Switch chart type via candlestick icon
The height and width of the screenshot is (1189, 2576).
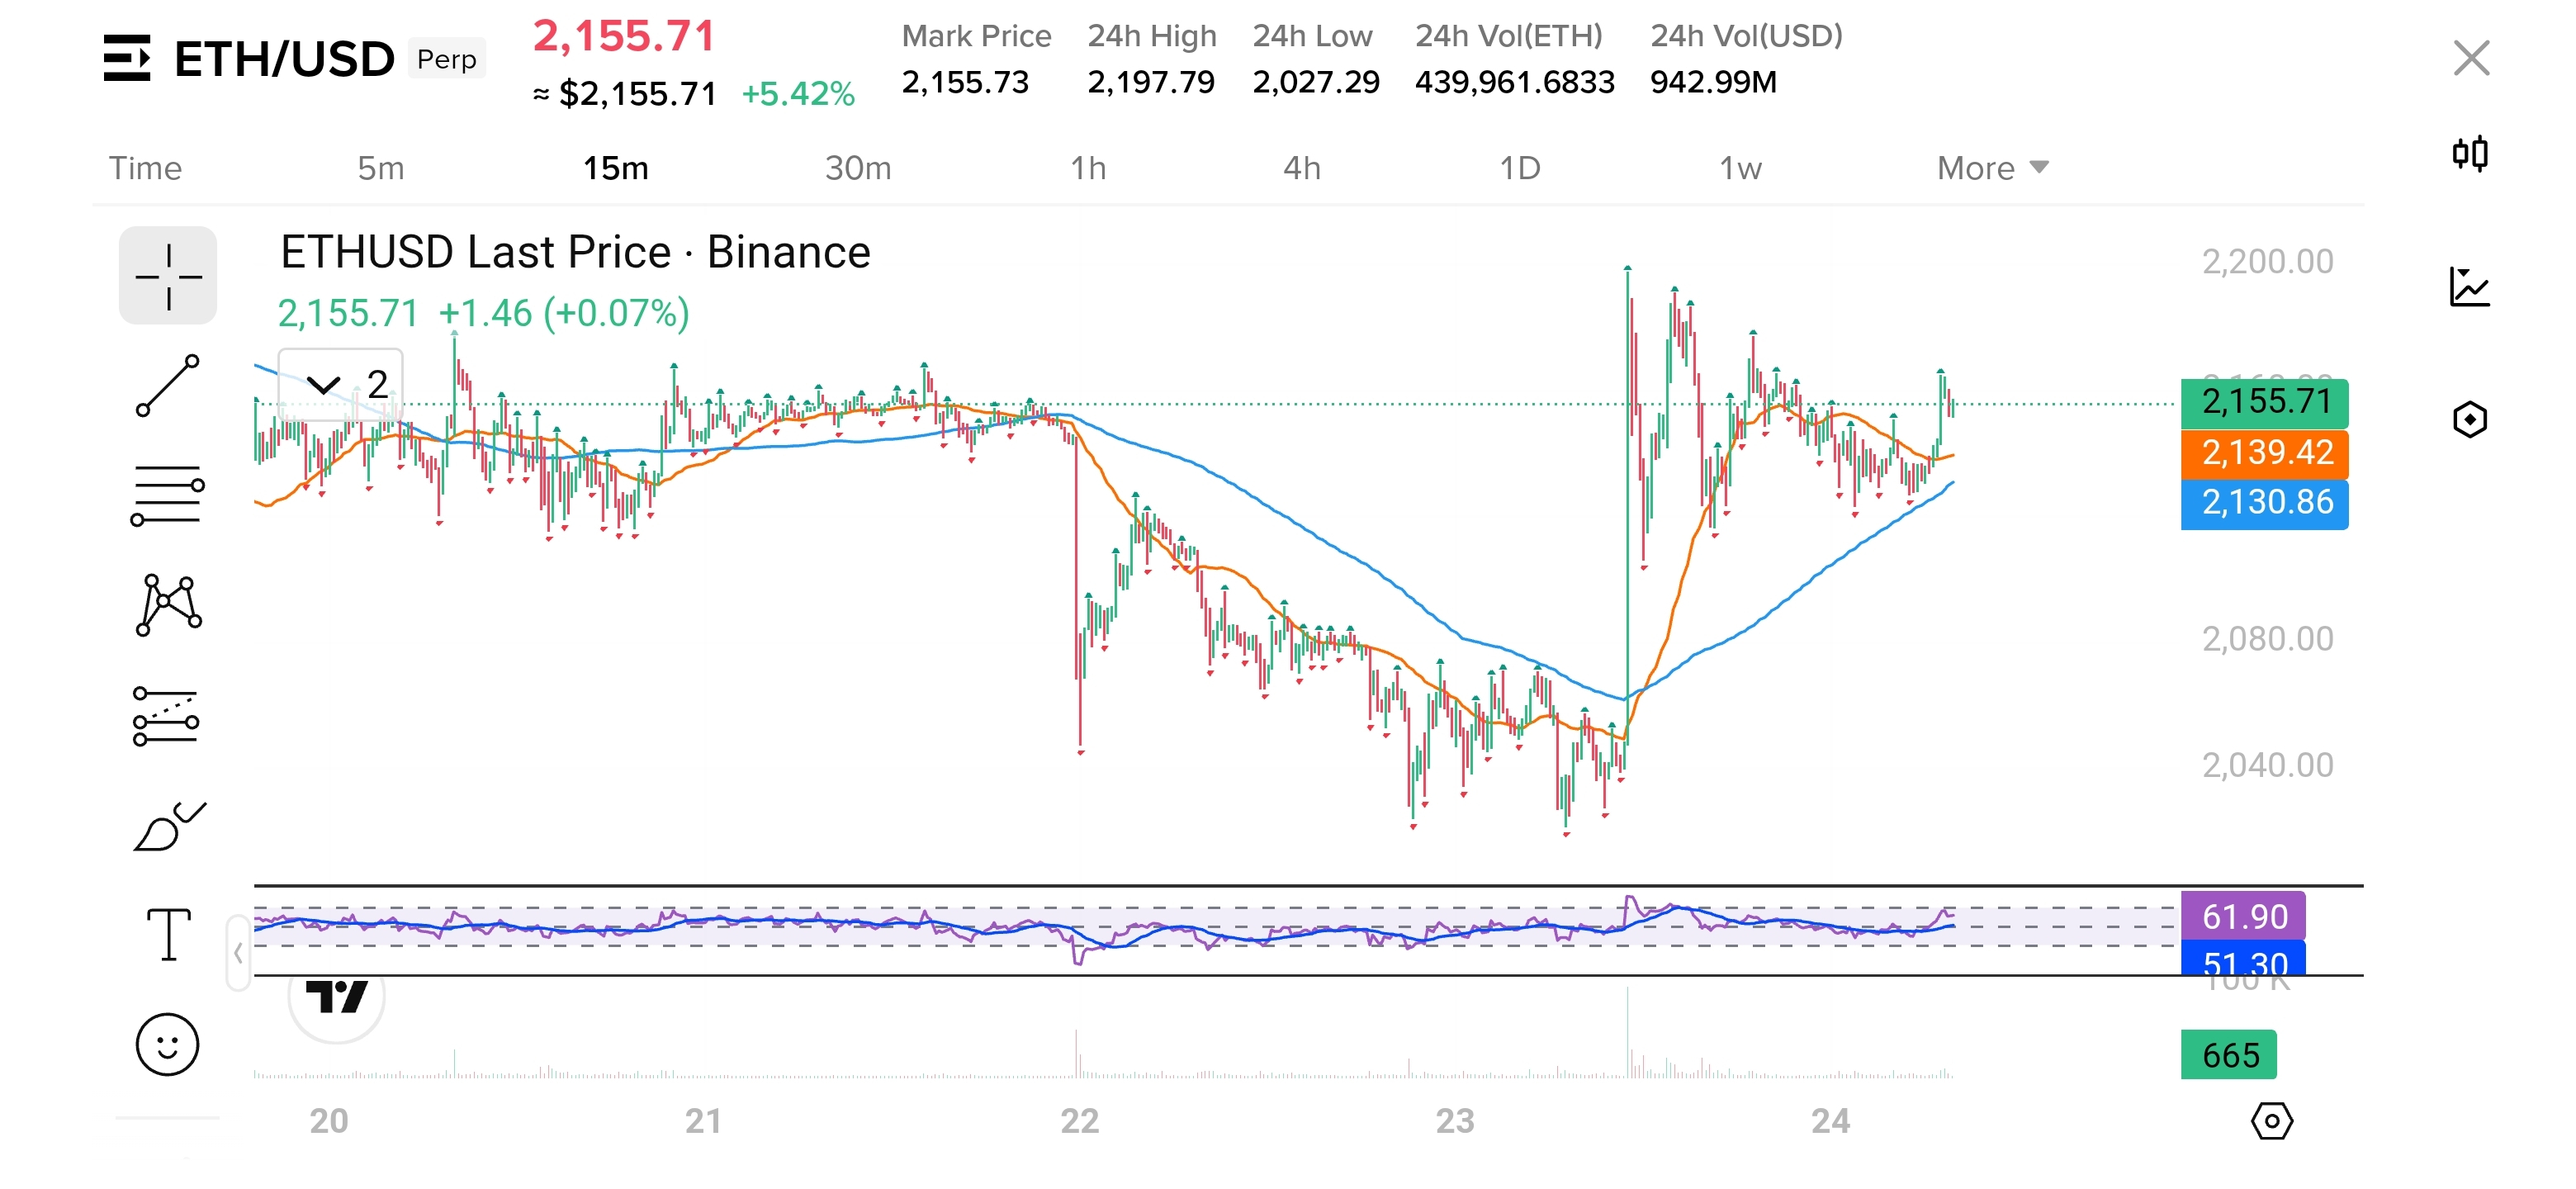click(2470, 154)
